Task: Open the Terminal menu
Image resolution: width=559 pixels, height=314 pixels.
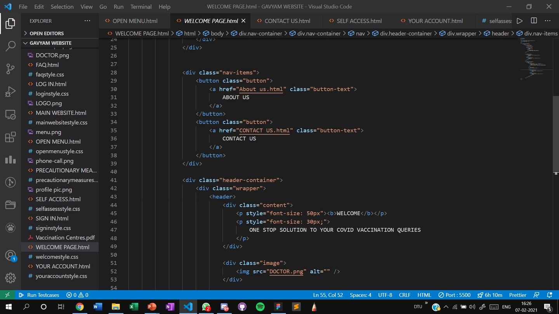Action: click(x=141, y=7)
